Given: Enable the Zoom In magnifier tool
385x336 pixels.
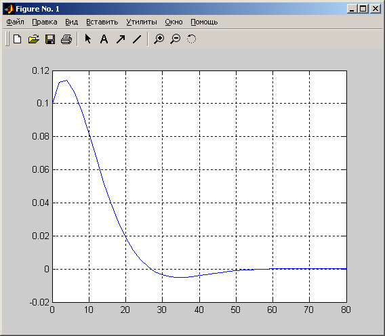Looking at the screenshot, I should click(159, 39).
